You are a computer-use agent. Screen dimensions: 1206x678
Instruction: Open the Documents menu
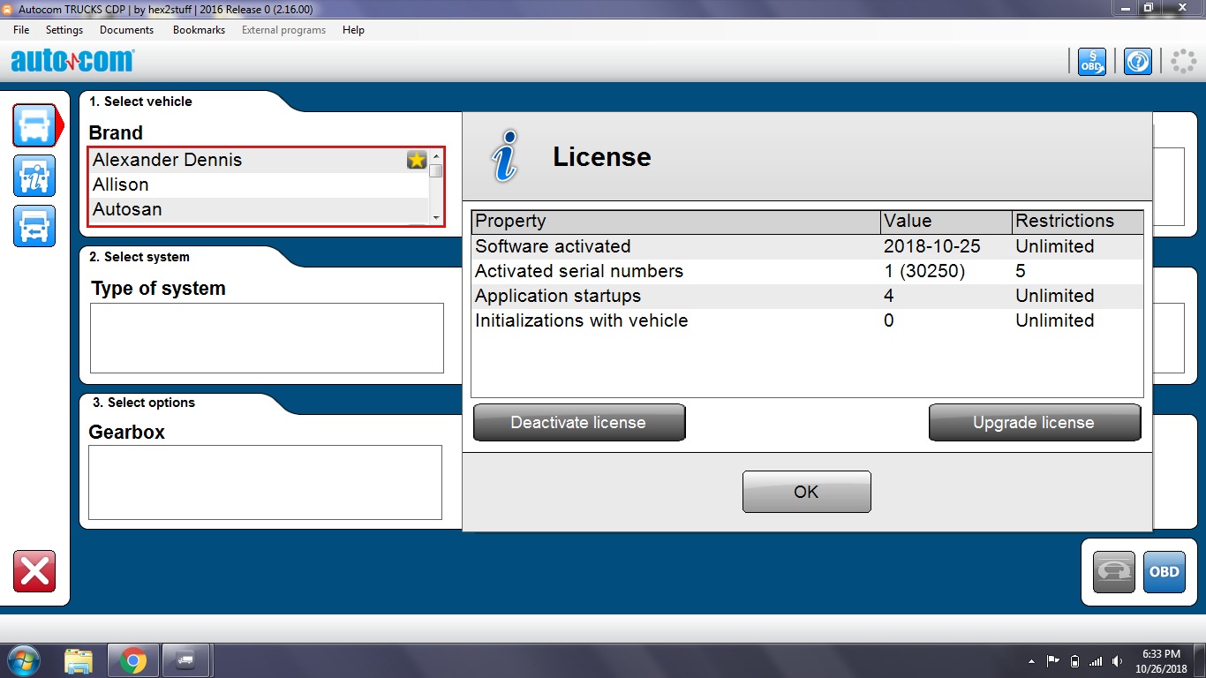[126, 30]
